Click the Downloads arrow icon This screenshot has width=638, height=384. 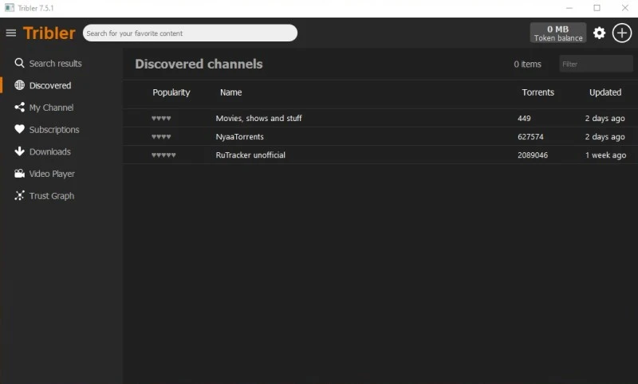coord(19,151)
